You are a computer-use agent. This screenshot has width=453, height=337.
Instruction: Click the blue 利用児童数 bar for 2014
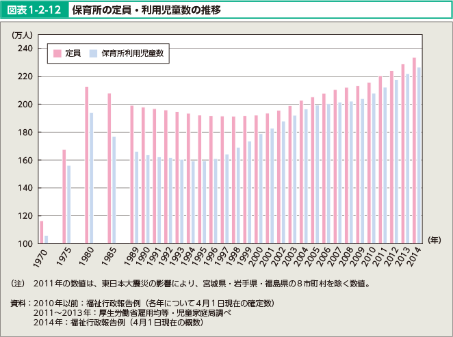[419, 155]
